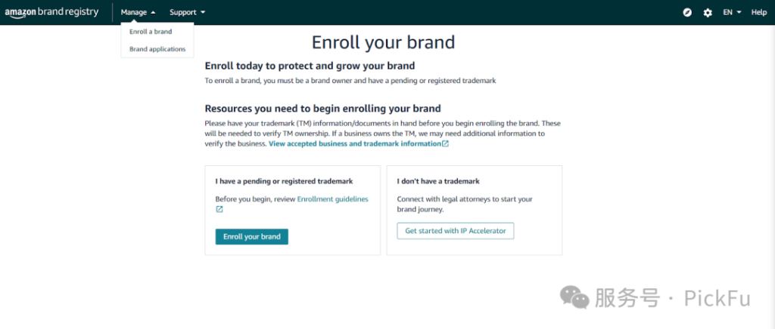The image size is (775, 329).
Task: Select 'Enroll a brand' from Manage menu
Action: coord(151,32)
